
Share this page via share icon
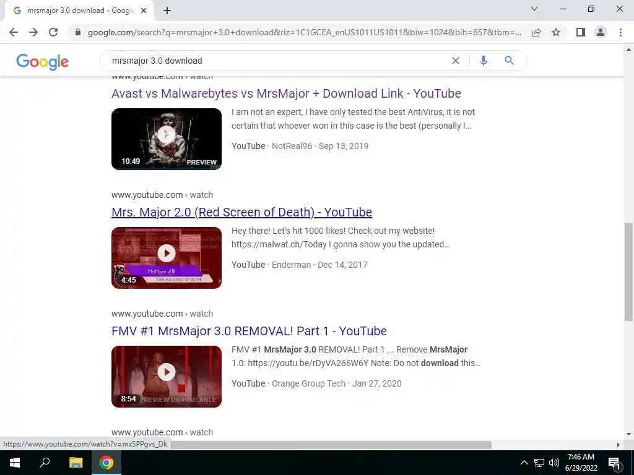(536, 32)
